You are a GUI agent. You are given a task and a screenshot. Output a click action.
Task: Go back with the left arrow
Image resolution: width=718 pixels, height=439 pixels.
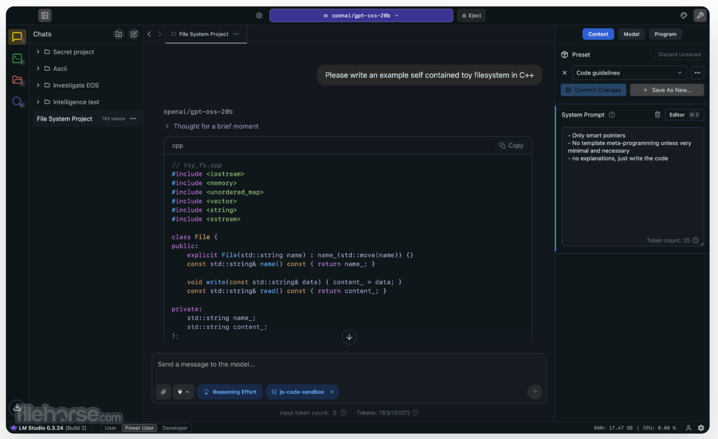[149, 34]
